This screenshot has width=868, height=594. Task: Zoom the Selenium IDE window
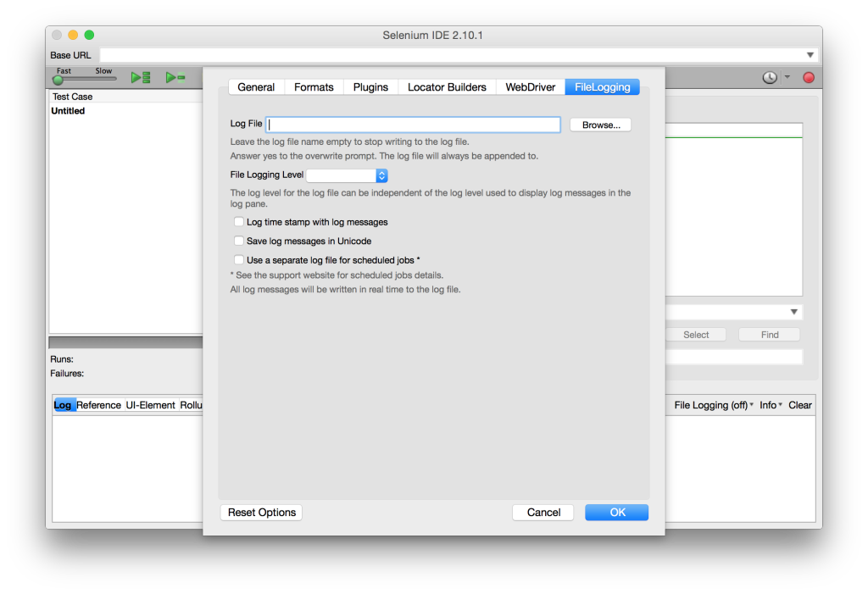coord(89,35)
